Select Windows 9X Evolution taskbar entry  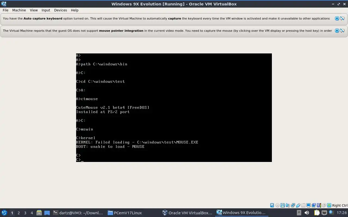(241, 213)
